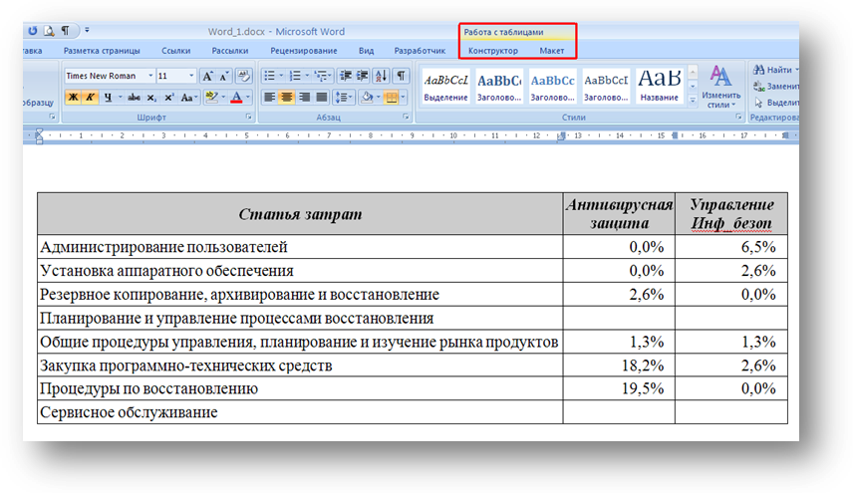Viewport: 853px width, 493px height.
Task: Open Разметка страницы tab
Action: pos(102,51)
